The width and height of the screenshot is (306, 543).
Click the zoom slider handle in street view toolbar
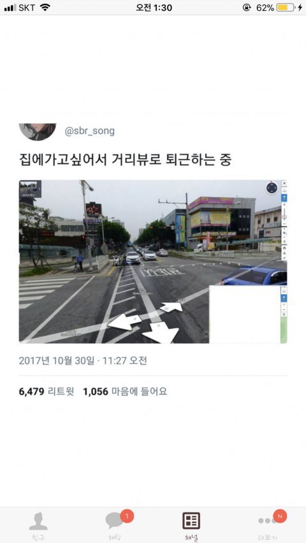pos(284,217)
